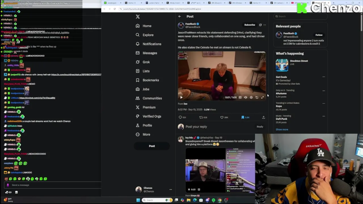This screenshot has height=204, width=363.
Task: Open Google Chrome from the taskbar
Action: point(220,200)
